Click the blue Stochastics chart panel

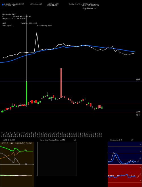(x=125, y=153)
